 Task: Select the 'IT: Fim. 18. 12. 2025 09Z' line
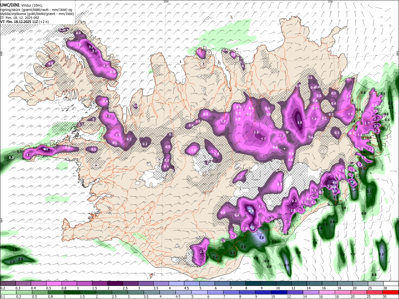[x=20, y=18]
